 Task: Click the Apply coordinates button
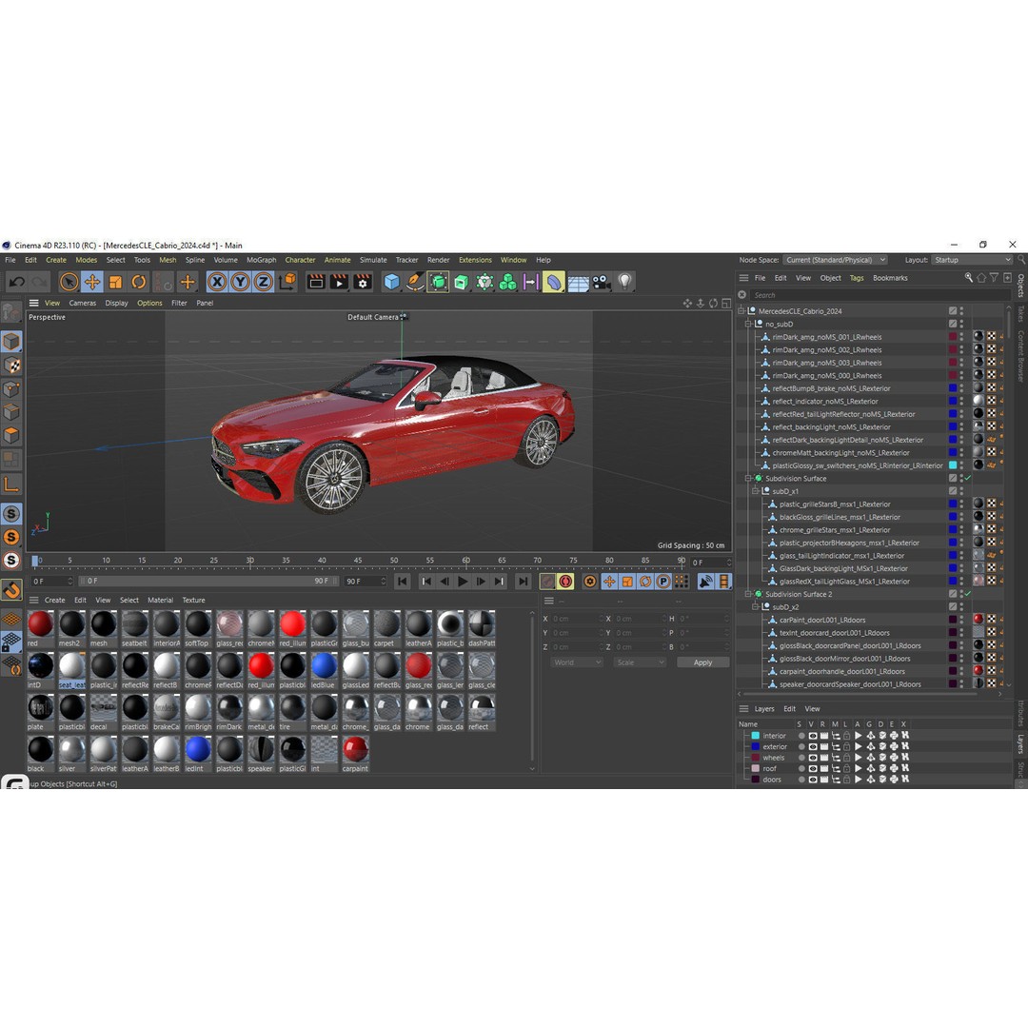(702, 662)
